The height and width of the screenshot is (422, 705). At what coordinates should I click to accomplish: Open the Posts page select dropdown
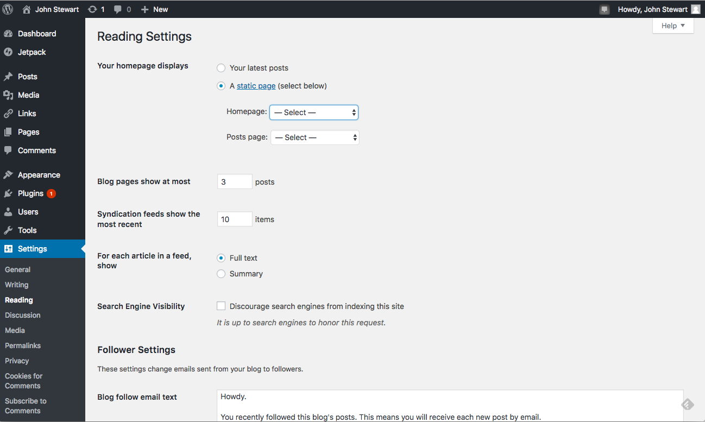315,137
